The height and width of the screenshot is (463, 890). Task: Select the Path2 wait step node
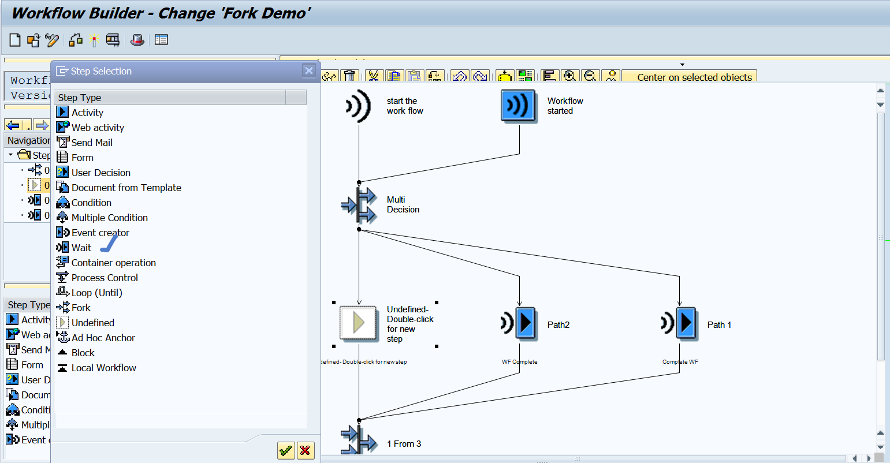tap(519, 323)
